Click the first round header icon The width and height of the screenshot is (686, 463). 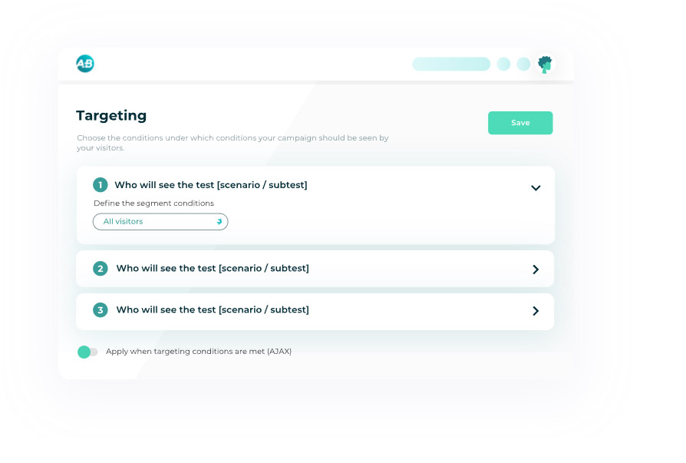(503, 64)
